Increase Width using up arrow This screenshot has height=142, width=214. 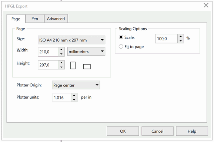61,50
